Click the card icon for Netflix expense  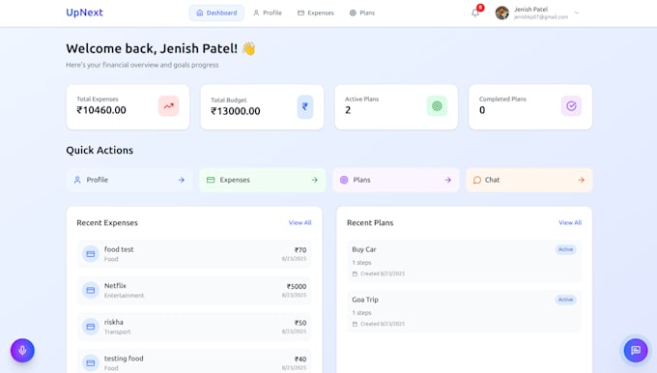[x=90, y=290]
